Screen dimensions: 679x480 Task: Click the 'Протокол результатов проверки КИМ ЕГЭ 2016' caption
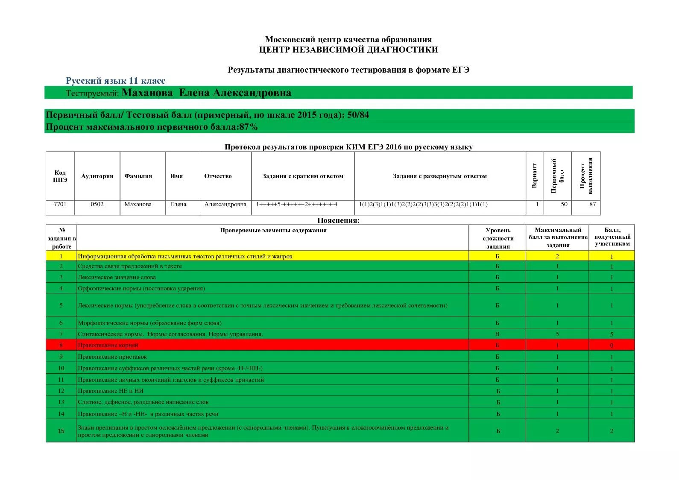click(x=348, y=147)
